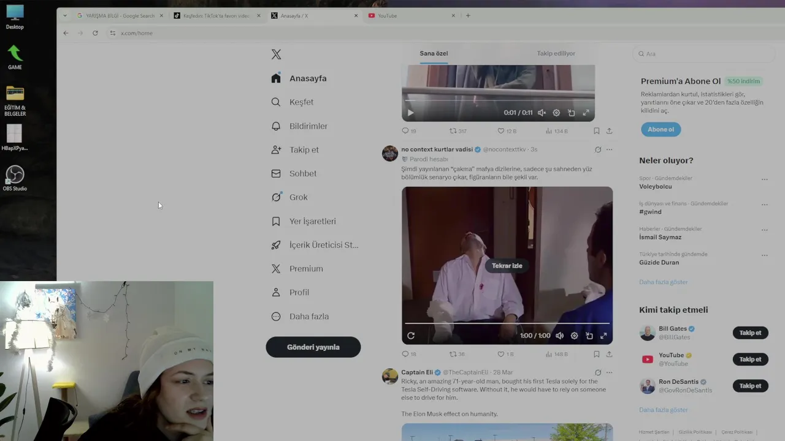The width and height of the screenshot is (785, 441).
Task: Click Grok icon on the Captain Eli post
Action: [x=598, y=372]
